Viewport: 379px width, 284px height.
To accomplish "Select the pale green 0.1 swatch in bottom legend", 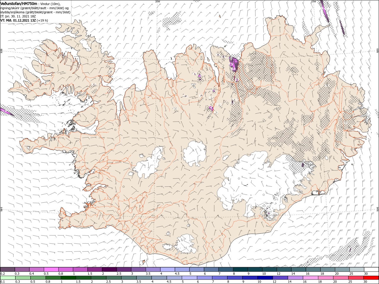I will tap(8, 278).
